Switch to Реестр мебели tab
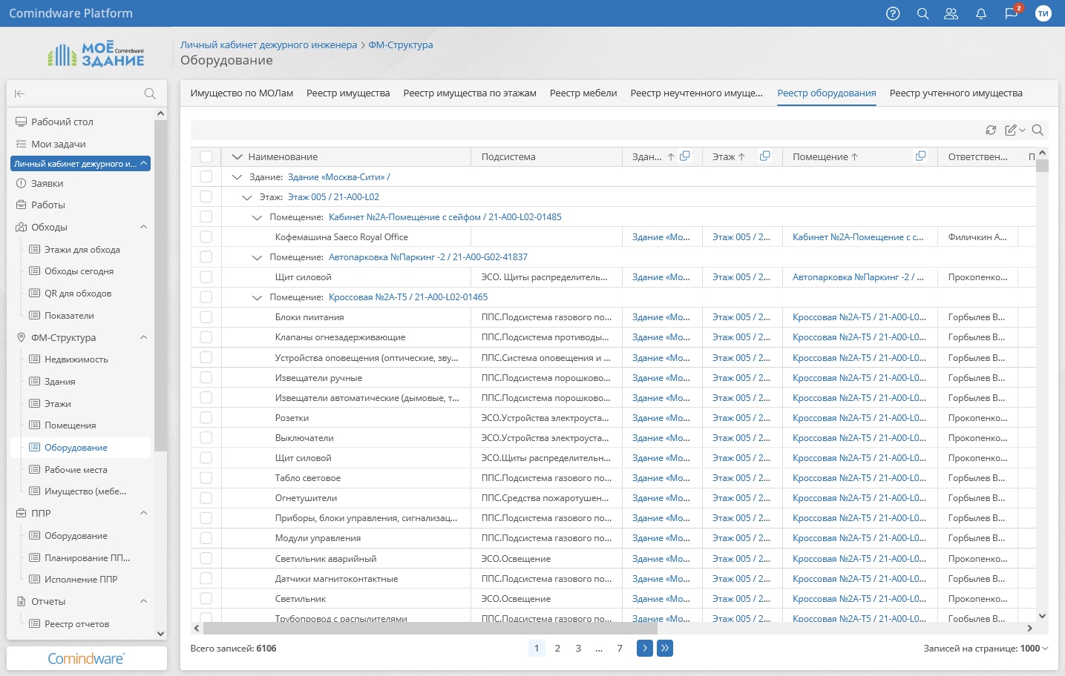Screen dimensions: 1065x676 (x=583, y=93)
